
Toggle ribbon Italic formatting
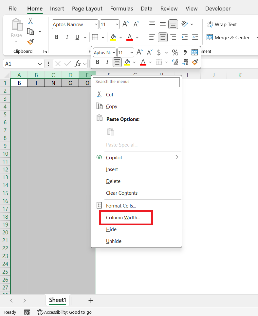pyautogui.click(x=67, y=37)
